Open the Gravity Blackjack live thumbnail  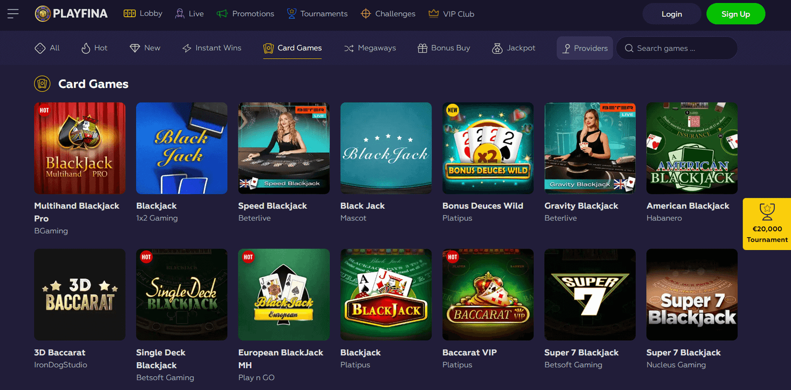[590, 148]
